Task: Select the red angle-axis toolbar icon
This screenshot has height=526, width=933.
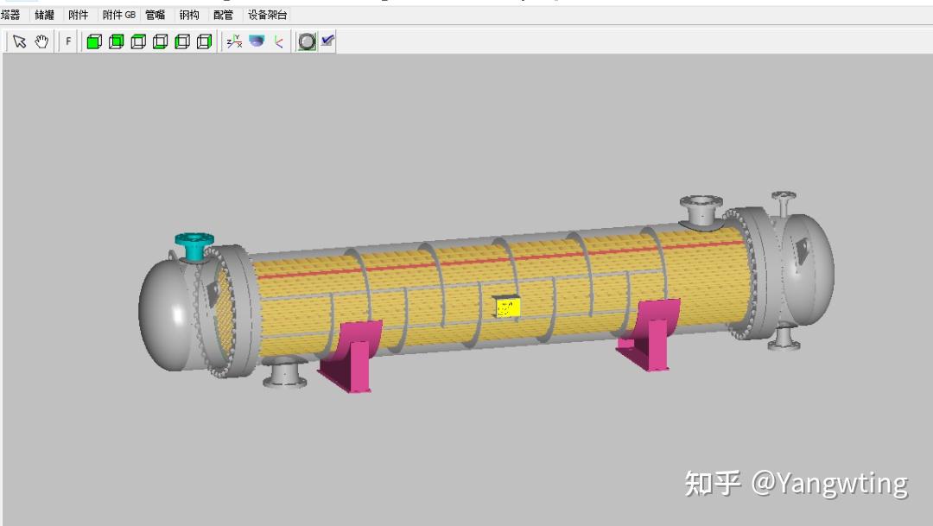Action: pos(277,40)
